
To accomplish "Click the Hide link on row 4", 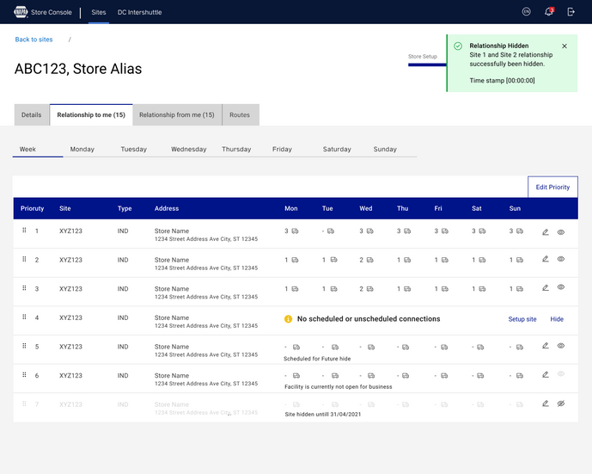I will click(557, 319).
